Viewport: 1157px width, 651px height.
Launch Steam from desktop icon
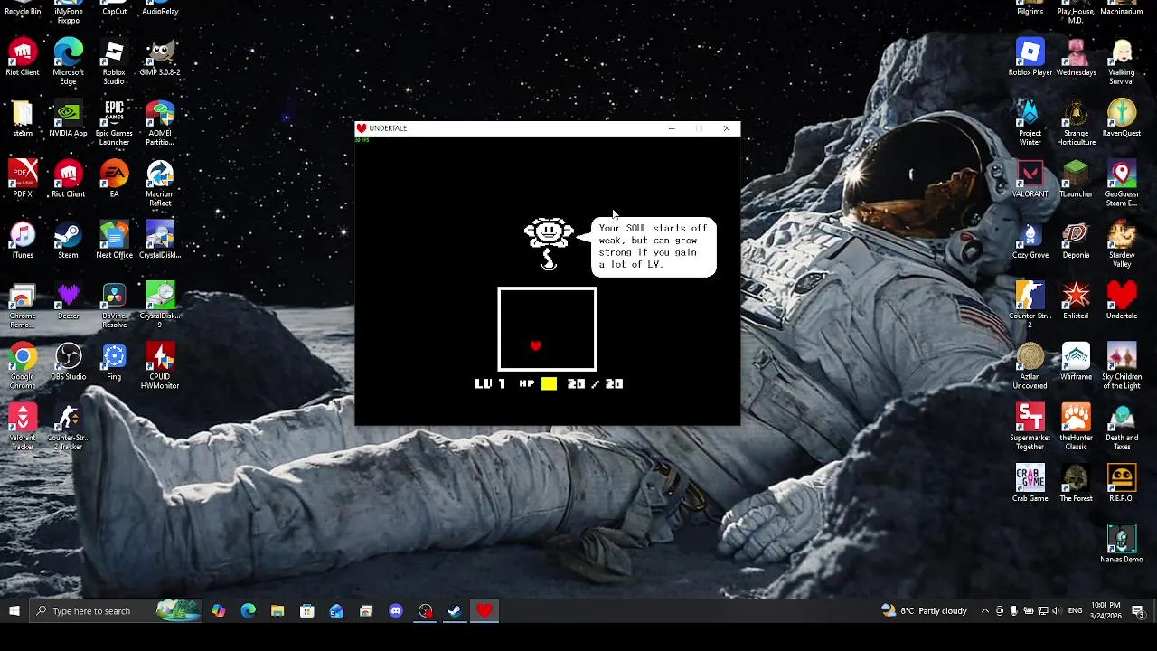(68, 240)
